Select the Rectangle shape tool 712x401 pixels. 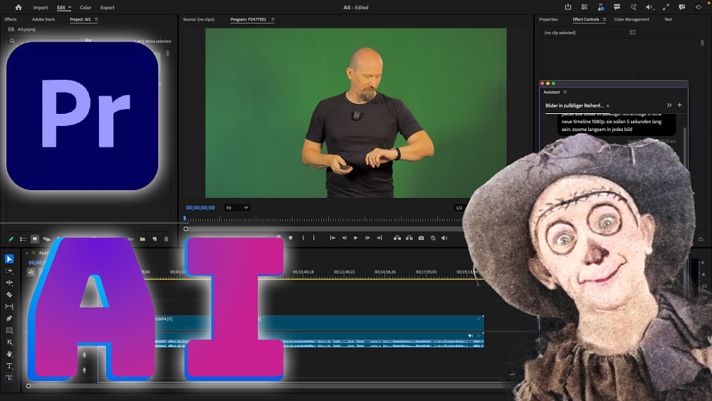pyautogui.click(x=9, y=330)
